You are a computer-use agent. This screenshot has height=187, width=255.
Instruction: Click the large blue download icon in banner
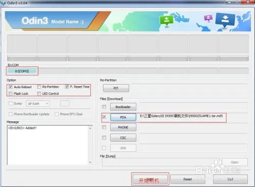pos(225,20)
